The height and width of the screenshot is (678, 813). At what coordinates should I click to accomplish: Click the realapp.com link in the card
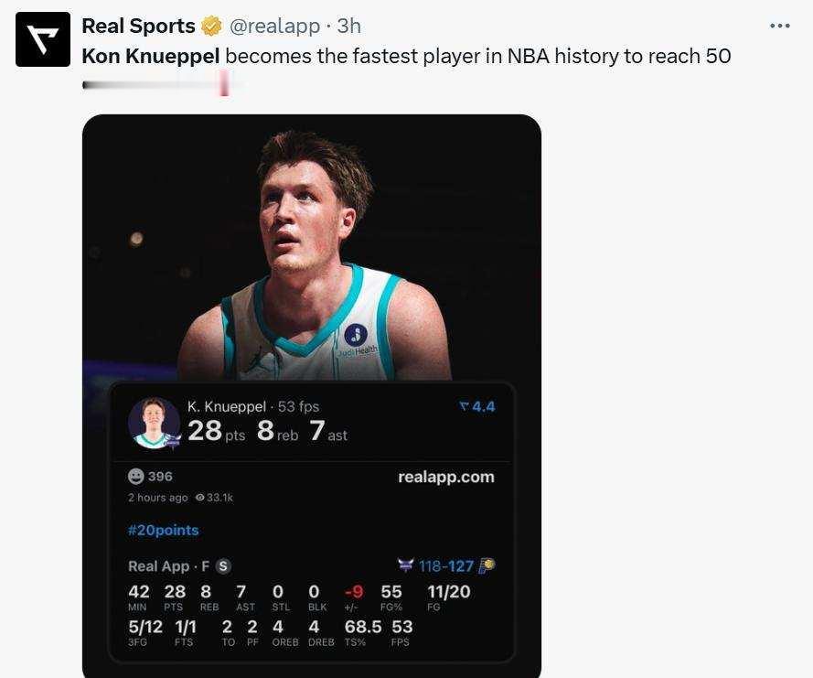[x=446, y=477]
